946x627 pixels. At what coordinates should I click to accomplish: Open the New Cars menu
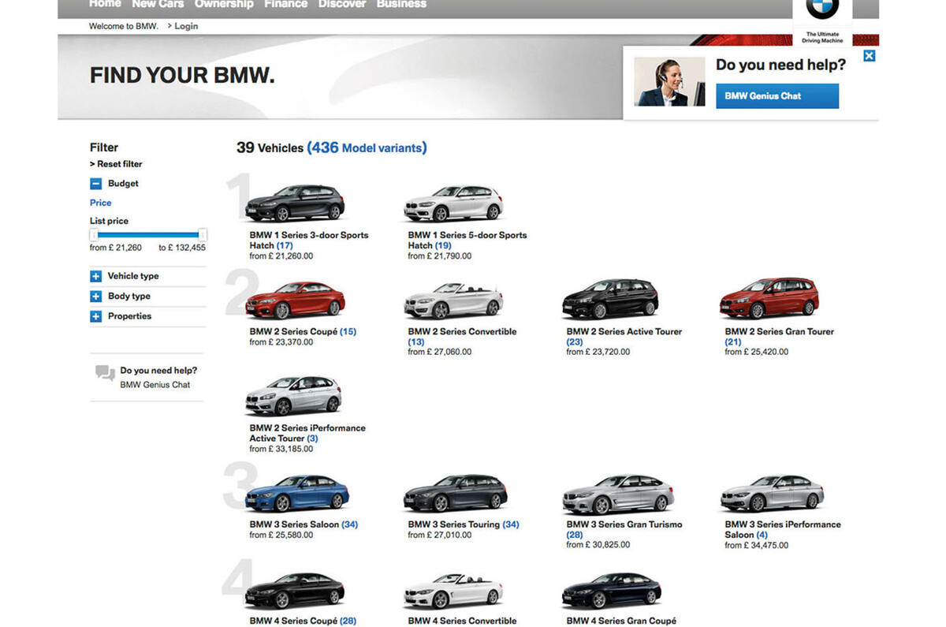(157, 4)
